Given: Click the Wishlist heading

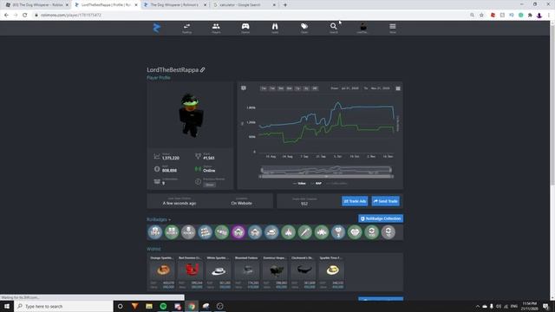Looking at the screenshot, I should 153,249.
